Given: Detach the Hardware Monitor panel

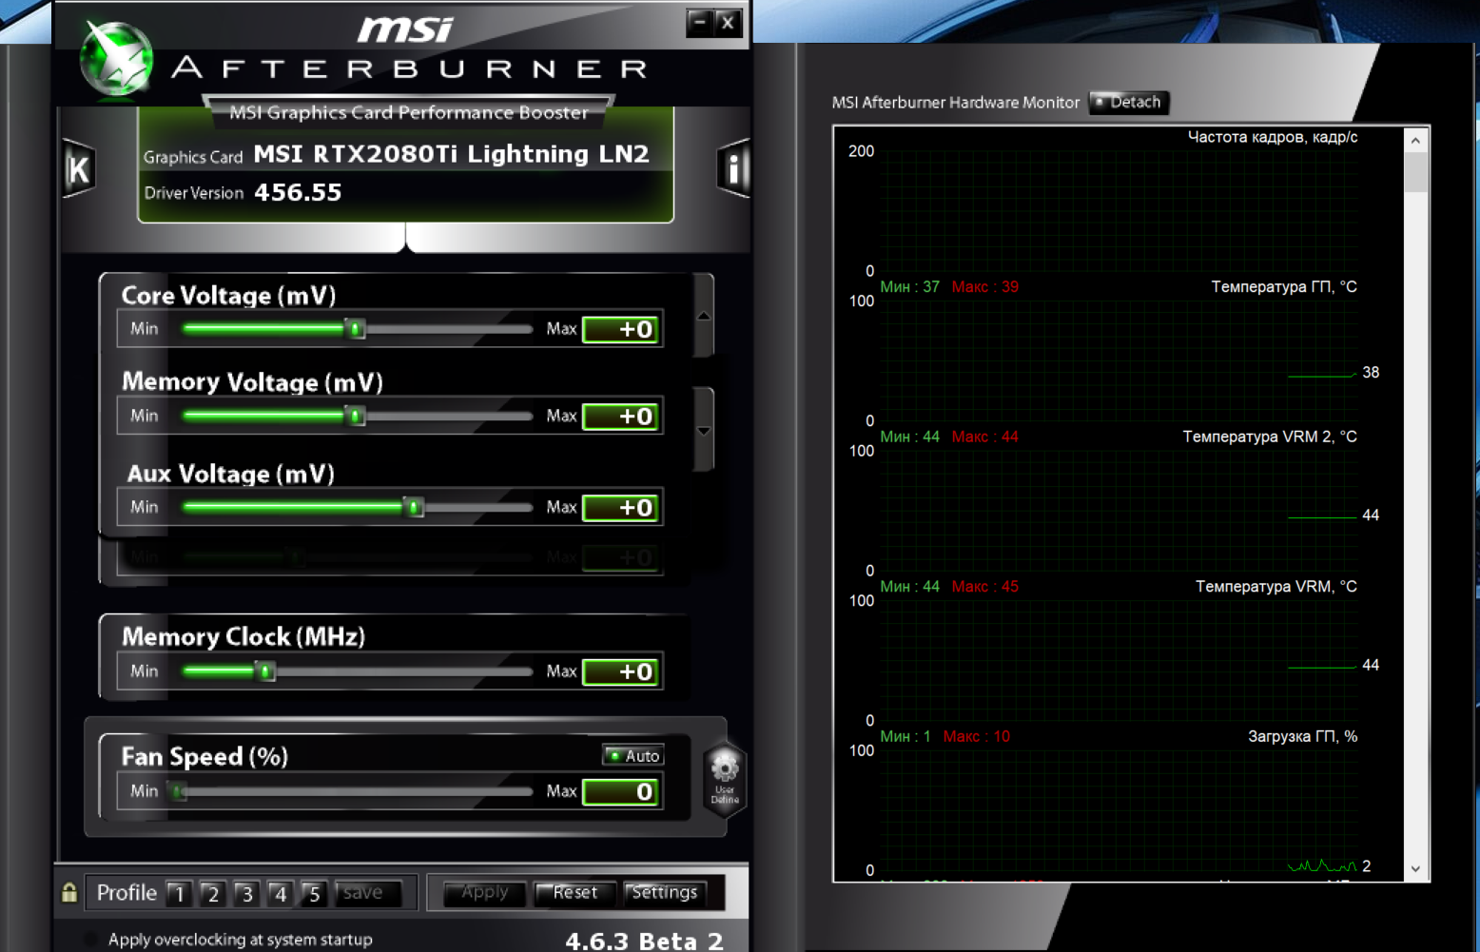Looking at the screenshot, I should [1128, 102].
